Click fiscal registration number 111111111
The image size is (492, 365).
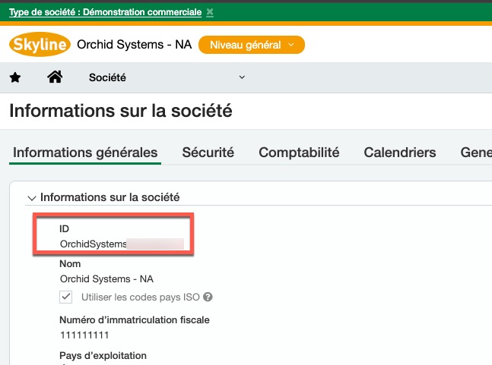[x=85, y=334]
